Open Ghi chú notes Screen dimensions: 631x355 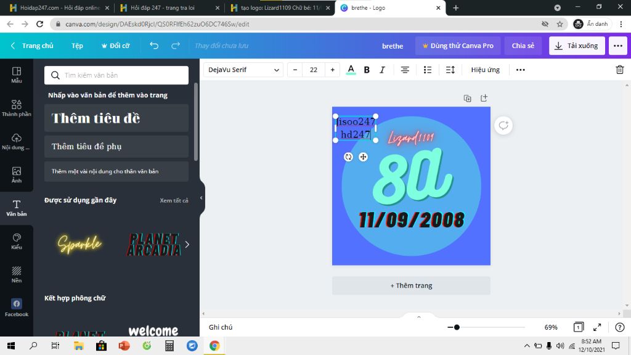click(x=221, y=327)
